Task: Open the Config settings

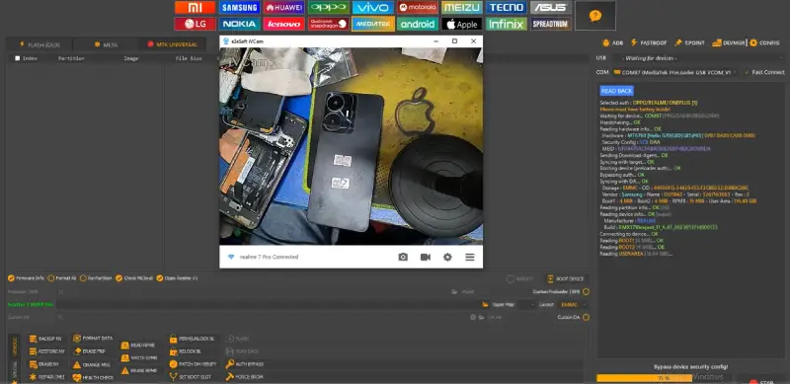Action: click(764, 42)
